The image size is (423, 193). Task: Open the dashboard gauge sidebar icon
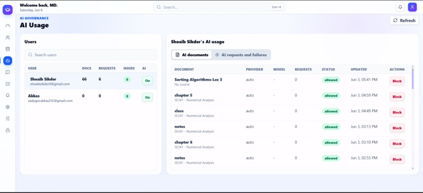pyautogui.click(x=7, y=26)
